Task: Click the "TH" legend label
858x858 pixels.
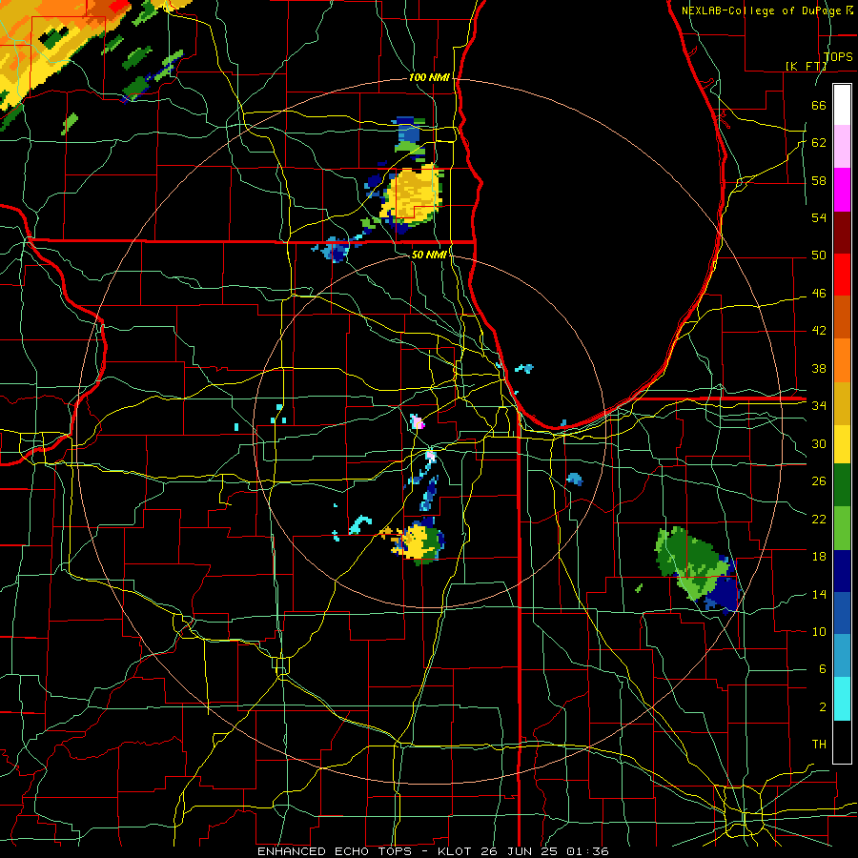Action: [819, 745]
